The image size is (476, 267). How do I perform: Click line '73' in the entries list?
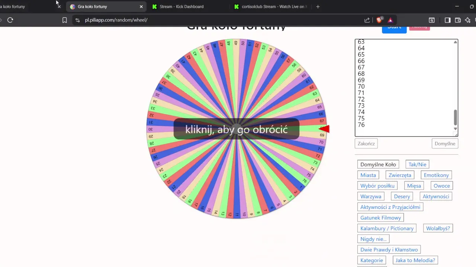point(361,106)
